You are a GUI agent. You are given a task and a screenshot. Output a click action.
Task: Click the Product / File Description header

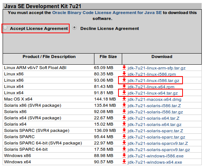pos(49,57)
